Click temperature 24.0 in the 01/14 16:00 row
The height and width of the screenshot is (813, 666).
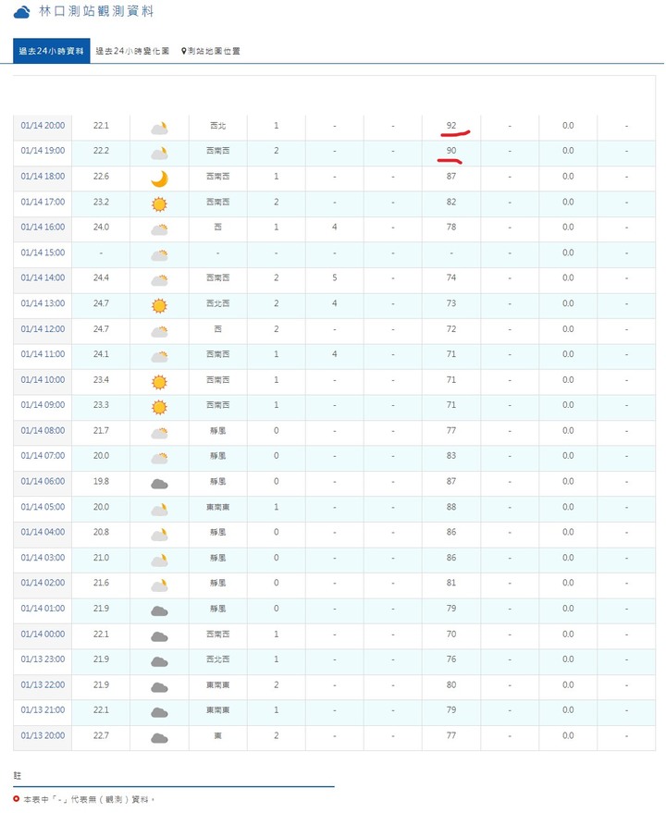click(x=101, y=228)
